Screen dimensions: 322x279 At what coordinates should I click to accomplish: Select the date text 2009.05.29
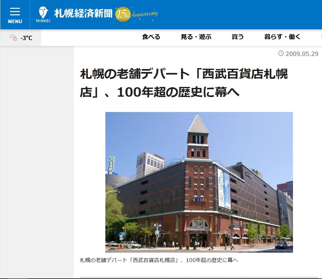(x=302, y=54)
